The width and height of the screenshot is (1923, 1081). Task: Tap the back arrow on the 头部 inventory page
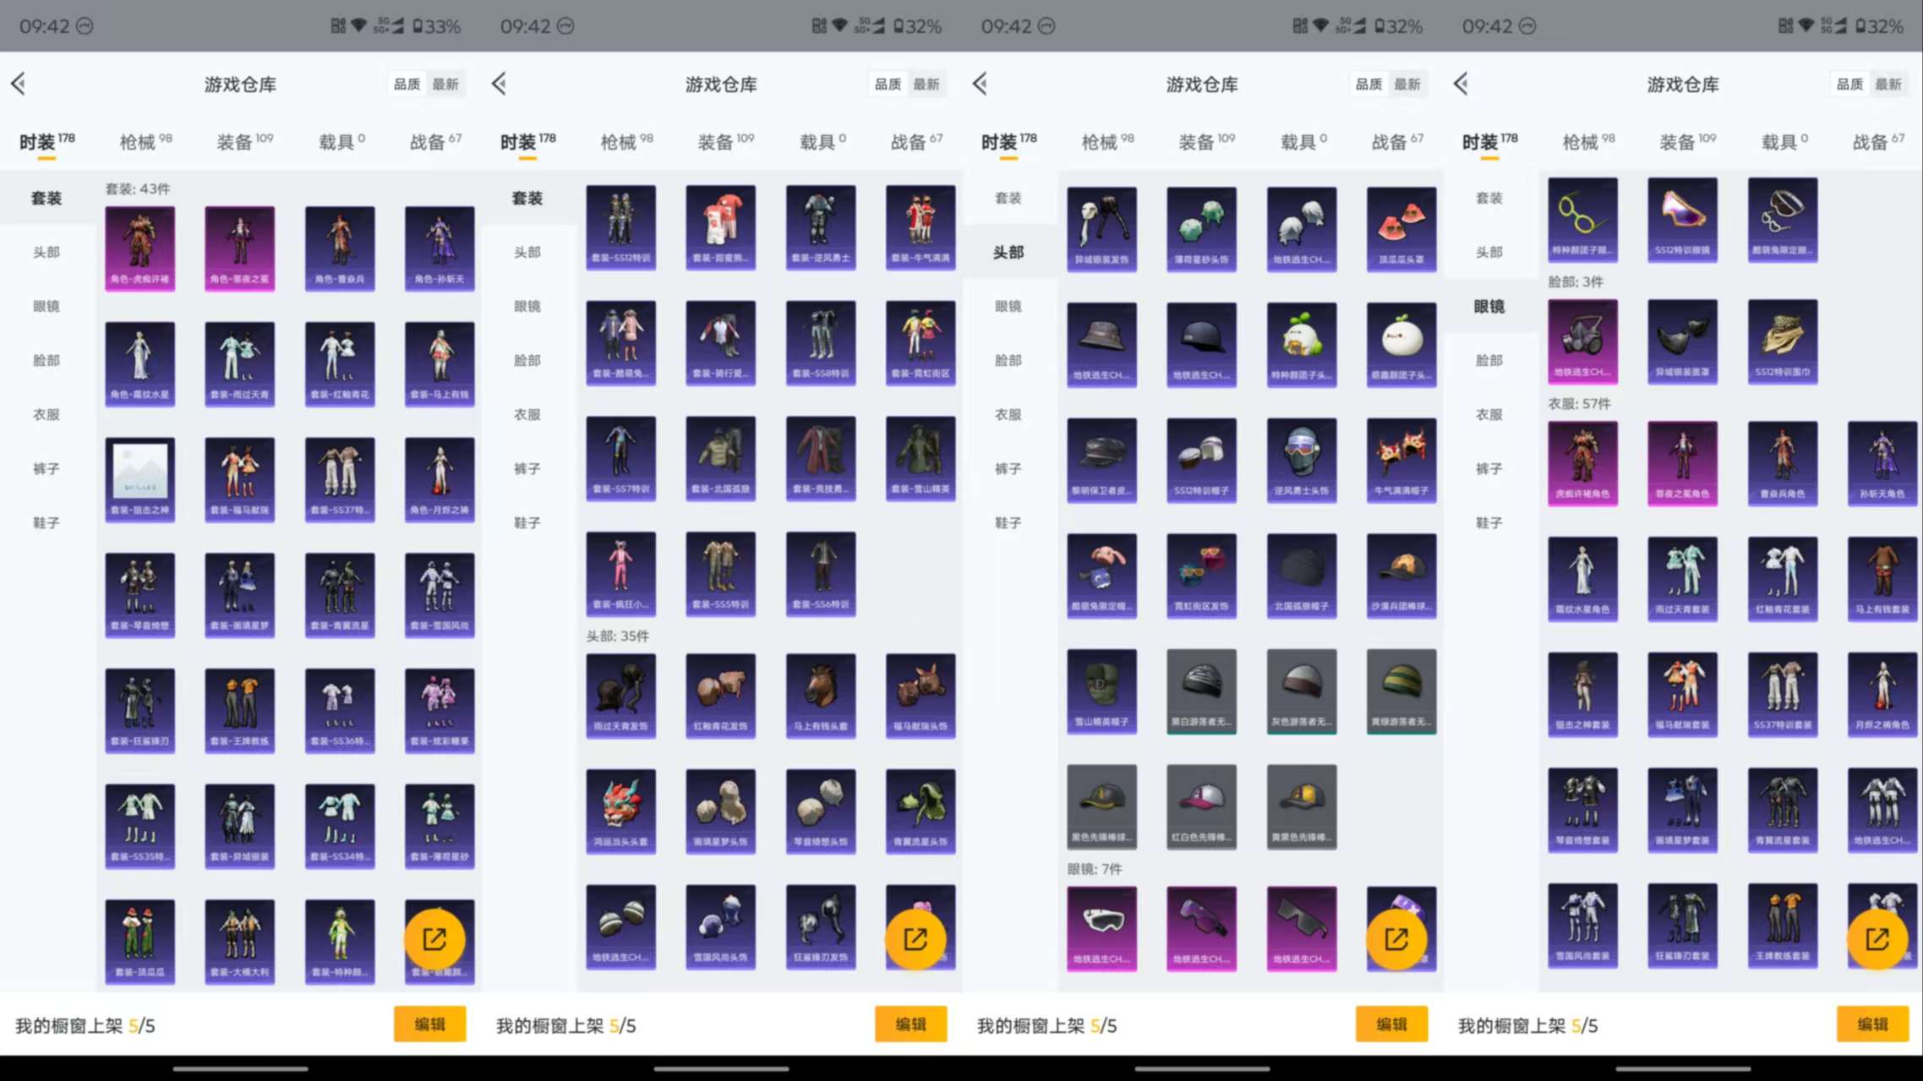coord(499,84)
